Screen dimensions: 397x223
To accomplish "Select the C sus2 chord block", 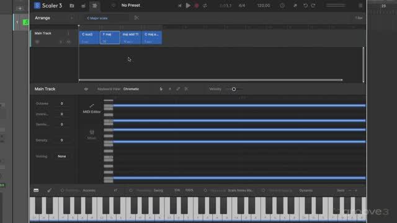I will point(89,38).
